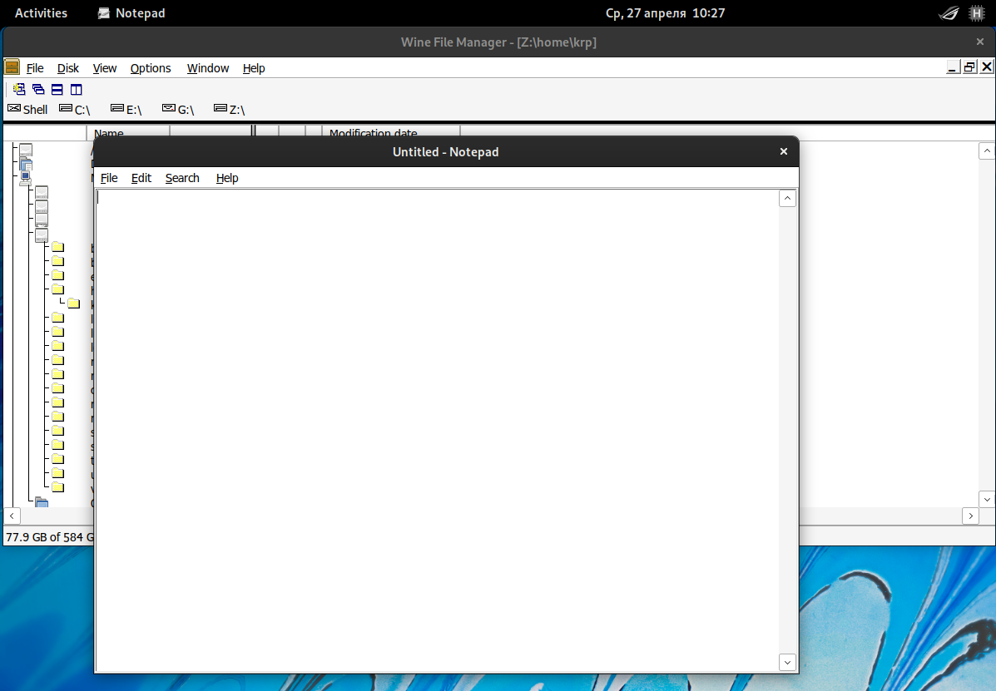Open the File menu in Notepad
Screen dimensions: 996x691
[x=109, y=178]
